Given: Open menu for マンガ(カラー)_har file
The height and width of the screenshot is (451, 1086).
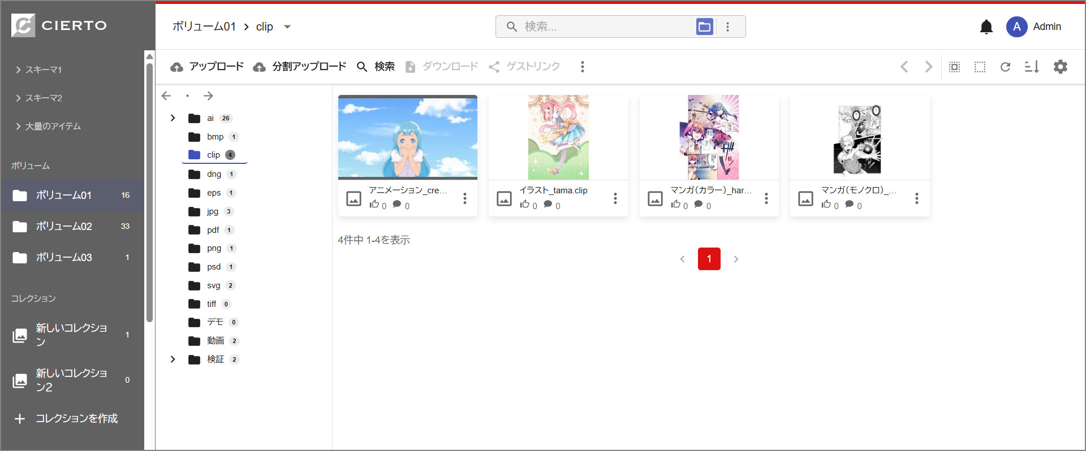Looking at the screenshot, I should click(x=766, y=198).
